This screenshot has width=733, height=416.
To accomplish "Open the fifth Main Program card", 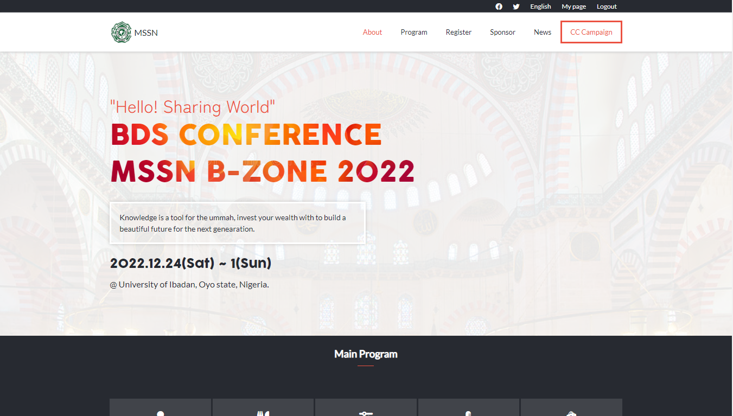I will coord(571,407).
